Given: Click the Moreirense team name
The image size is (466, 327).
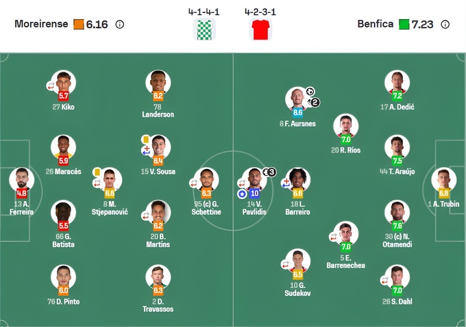Looking at the screenshot, I should 42,24.
